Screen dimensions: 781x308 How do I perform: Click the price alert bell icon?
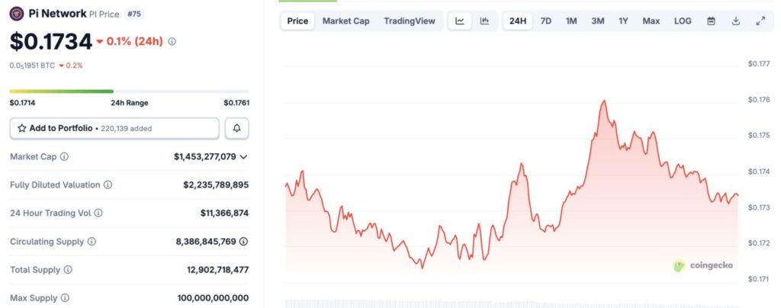point(236,128)
